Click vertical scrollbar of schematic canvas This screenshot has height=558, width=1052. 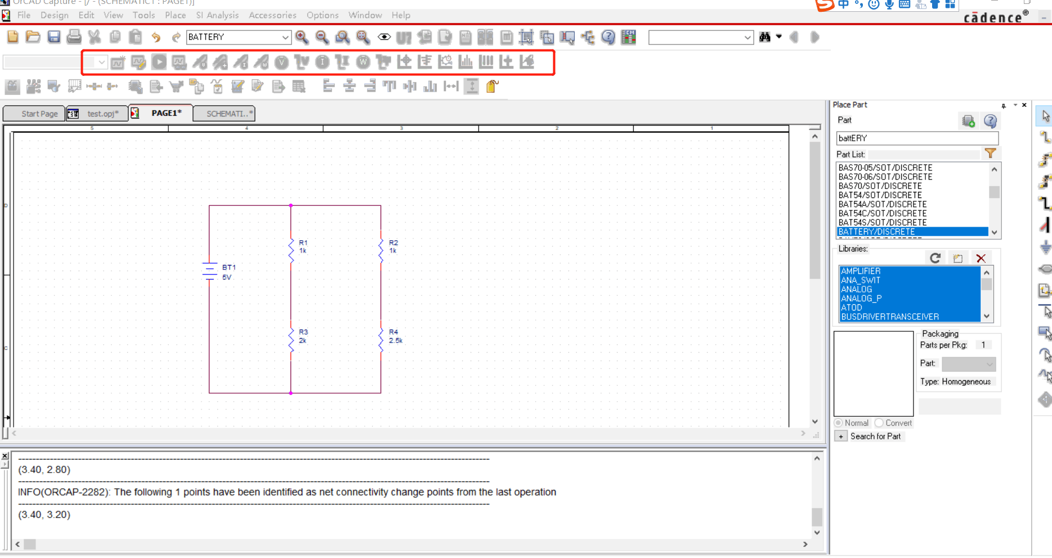coord(815,210)
